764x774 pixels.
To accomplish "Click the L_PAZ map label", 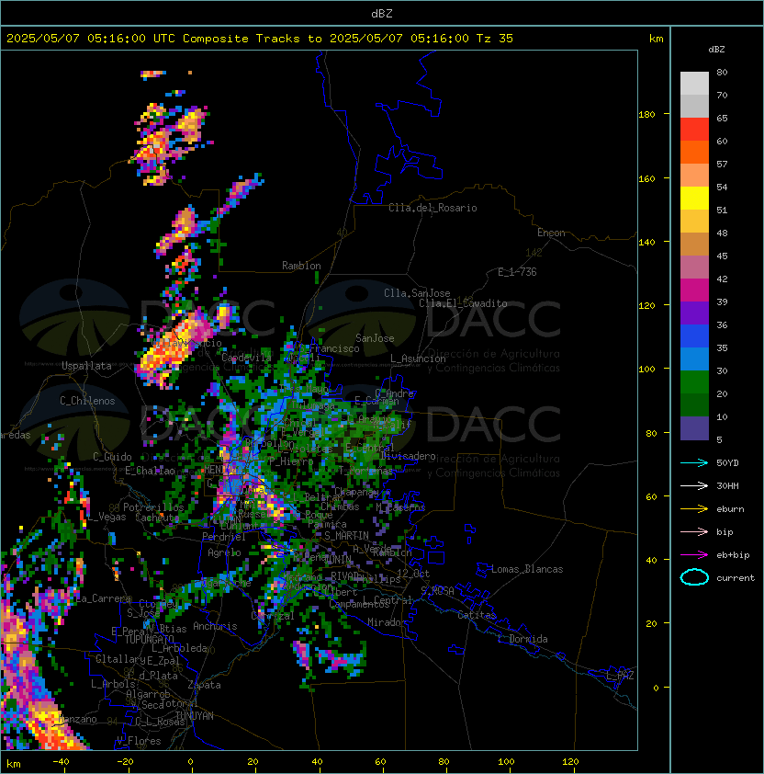I will tap(620, 676).
